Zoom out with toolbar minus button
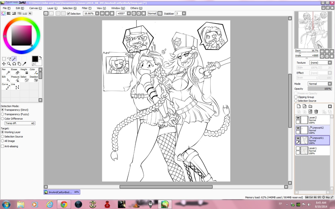 102,13
